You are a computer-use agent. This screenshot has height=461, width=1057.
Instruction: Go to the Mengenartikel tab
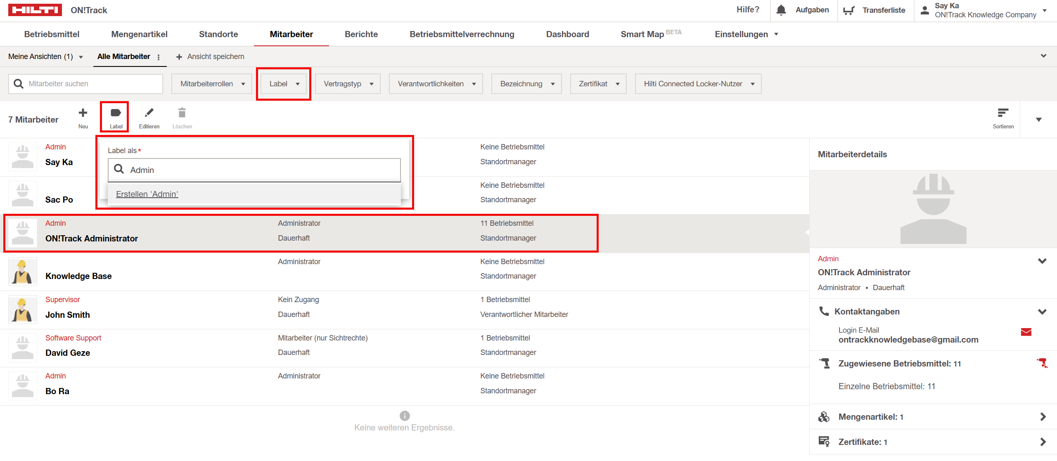coord(139,34)
